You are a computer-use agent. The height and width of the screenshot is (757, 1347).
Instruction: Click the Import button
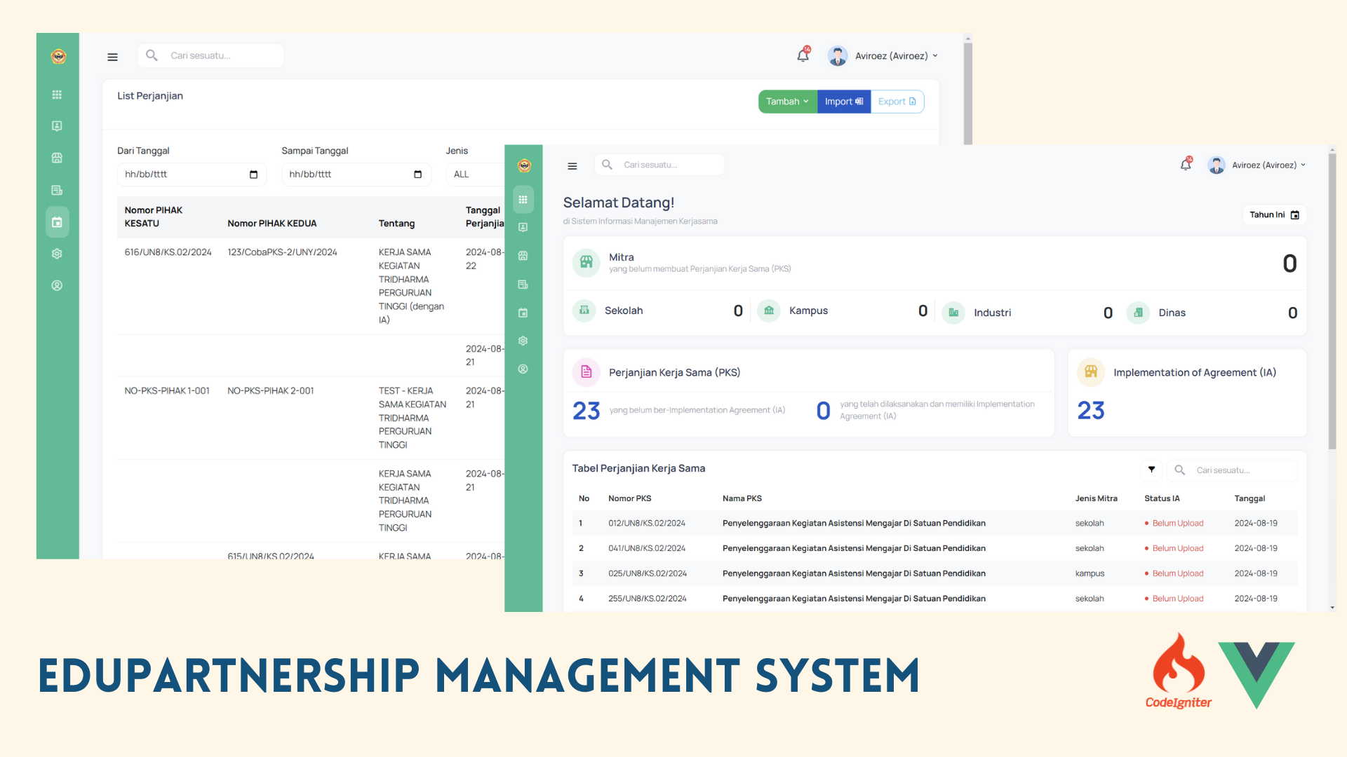(x=843, y=102)
